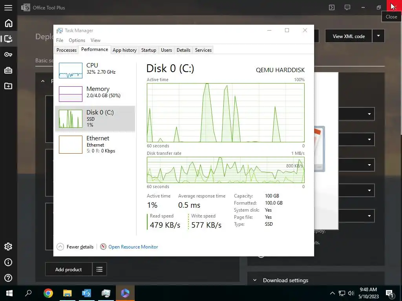402x301 pixels.
Task: Click the Active time disk graph
Action: [x=226, y=112]
